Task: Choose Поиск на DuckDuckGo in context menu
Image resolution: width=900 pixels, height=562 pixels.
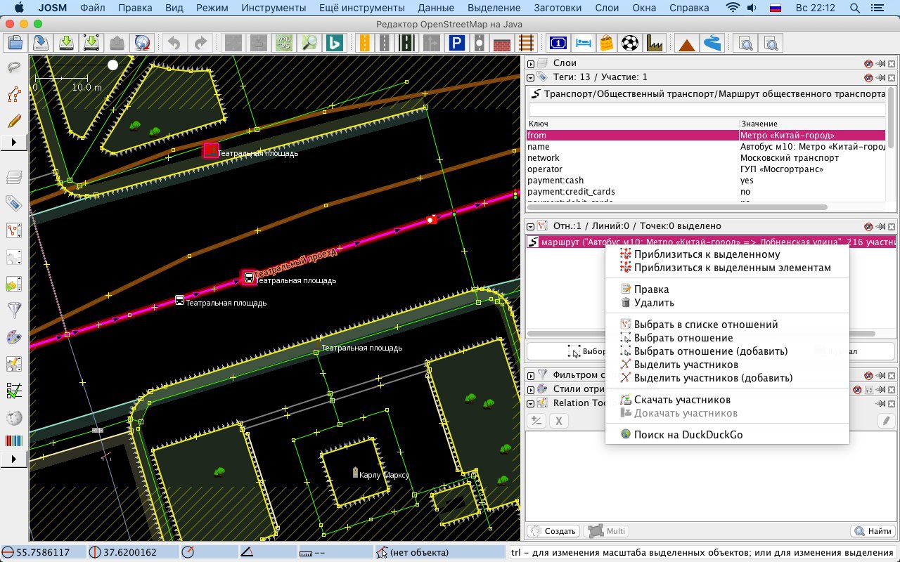Action: pyautogui.click(x=727, y=435)
